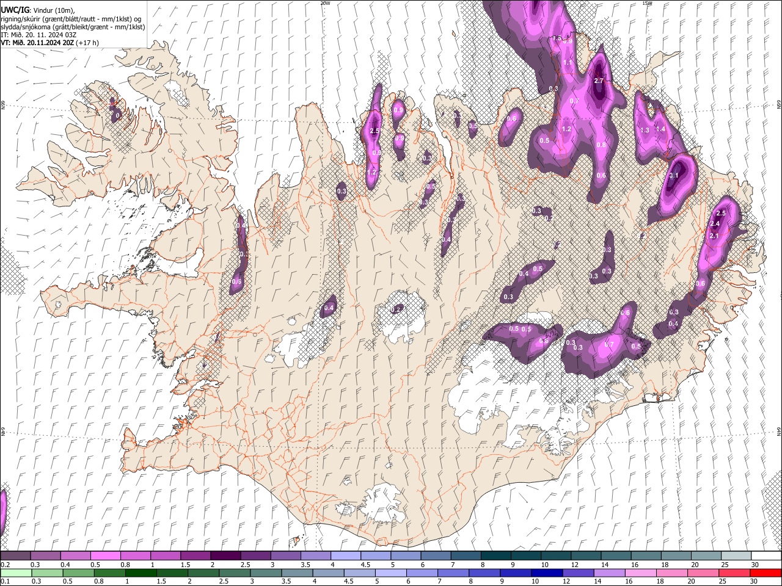Click the valid time "VT: Mið. 20.11.2024 20Z (+17 h)"
The image size is (782, 586).
49,43
